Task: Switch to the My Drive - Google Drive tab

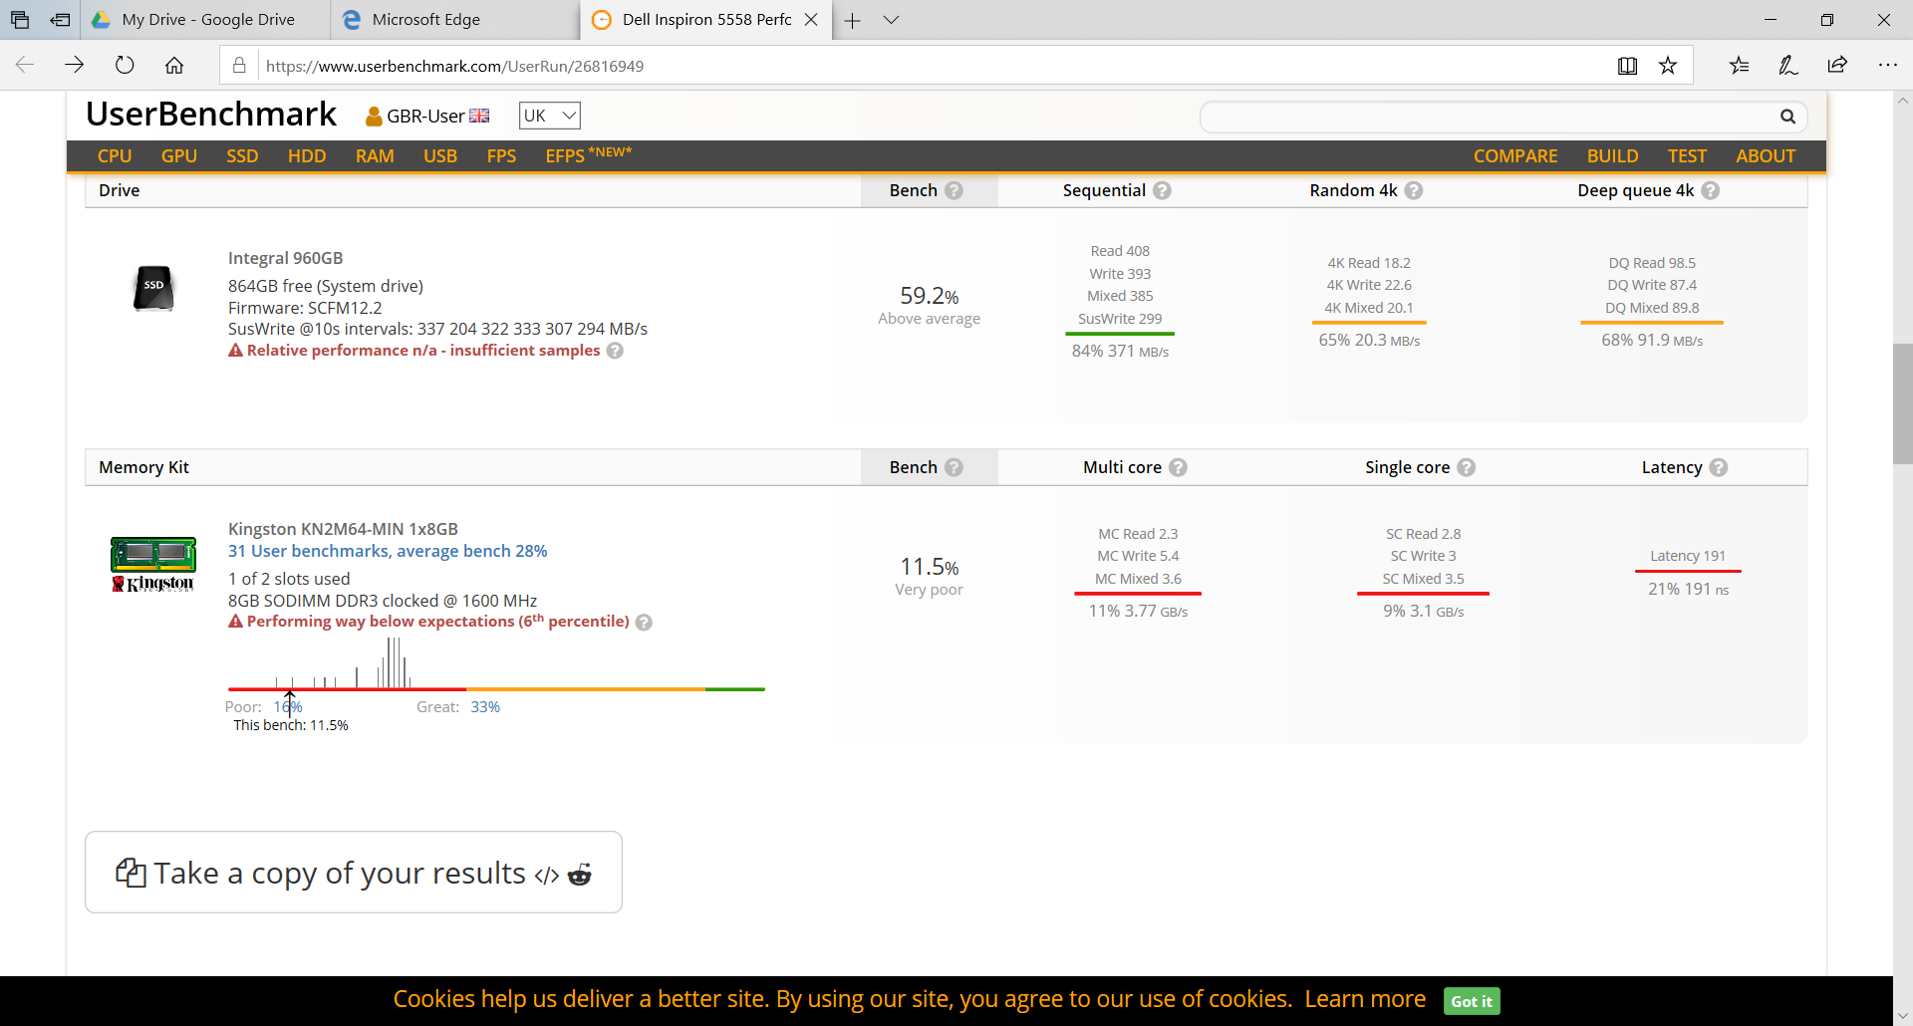Action: [x=207, y=20]
